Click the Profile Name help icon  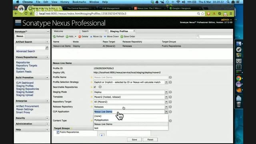[170, 77]
